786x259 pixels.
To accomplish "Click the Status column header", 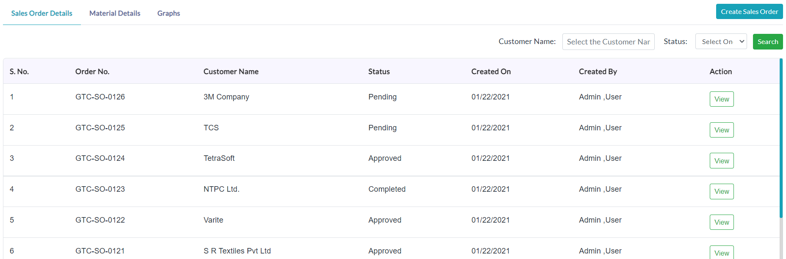I will coord(379,72).
